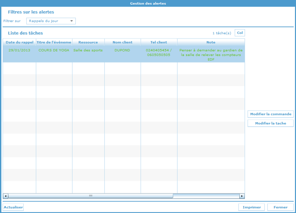Click the 'Nom client' column header
This screenshot has height=213, width=296.
123,42
